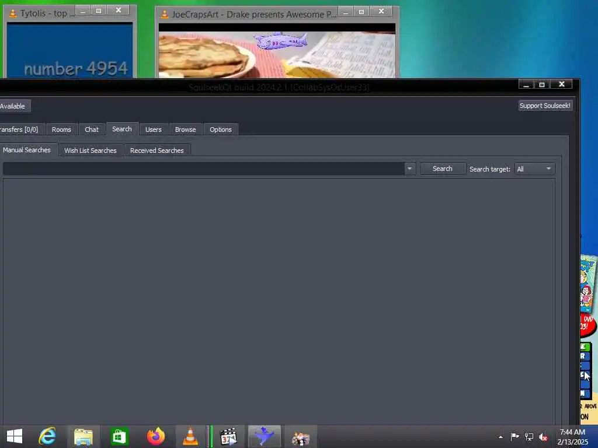Launch Firefox from the taskbar
This screenshot has height=448, width=598.
point(155,436)
